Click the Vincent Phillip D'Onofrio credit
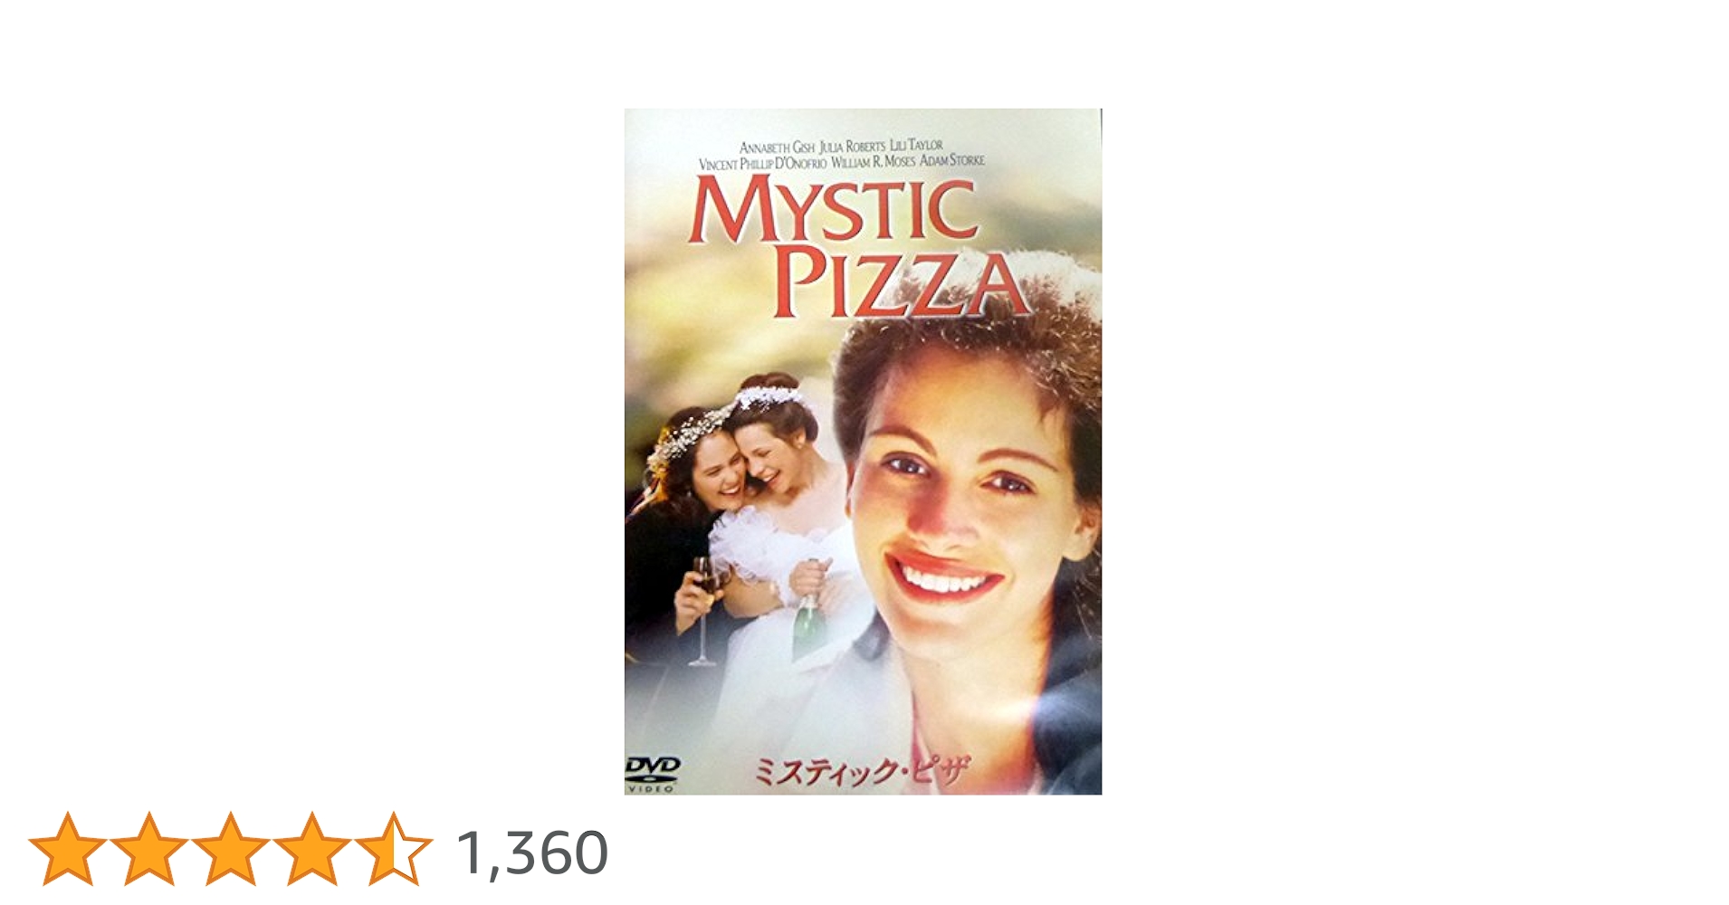Image resolution: width=1729 pixels, height=905 pixels. click(x=762, y=164)
